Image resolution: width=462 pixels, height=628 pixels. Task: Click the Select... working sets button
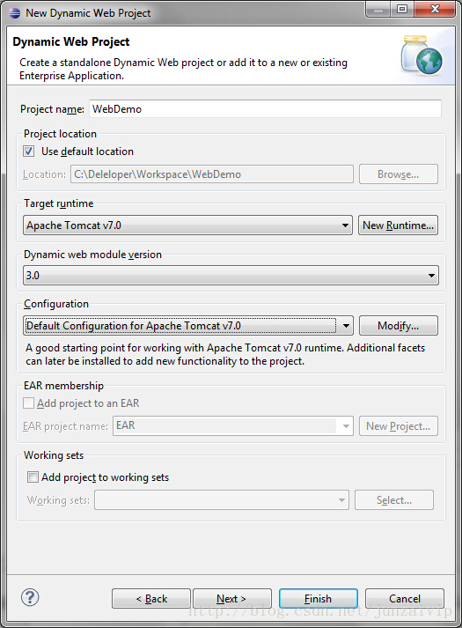[x=394, y=499]
